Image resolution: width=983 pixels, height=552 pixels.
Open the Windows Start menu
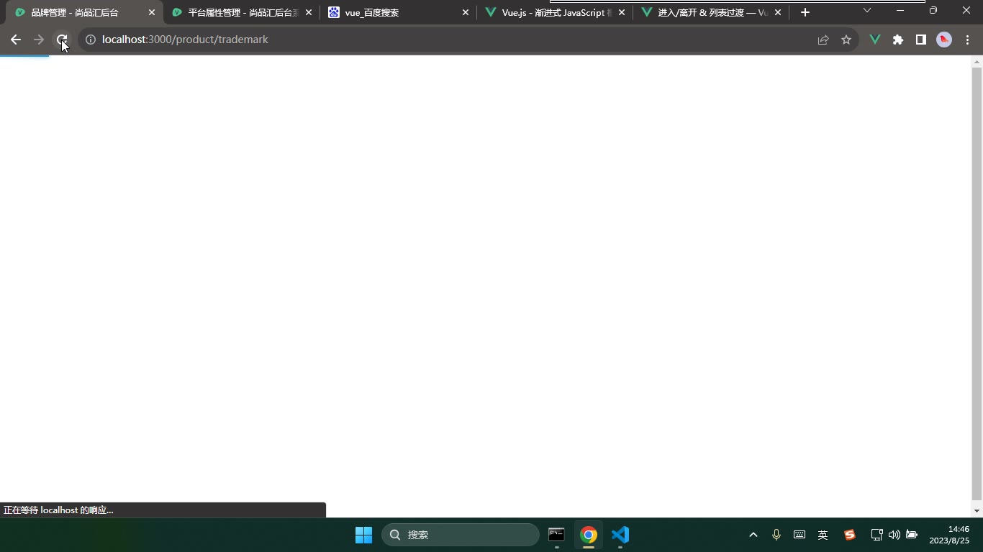[x=363, y=535]
